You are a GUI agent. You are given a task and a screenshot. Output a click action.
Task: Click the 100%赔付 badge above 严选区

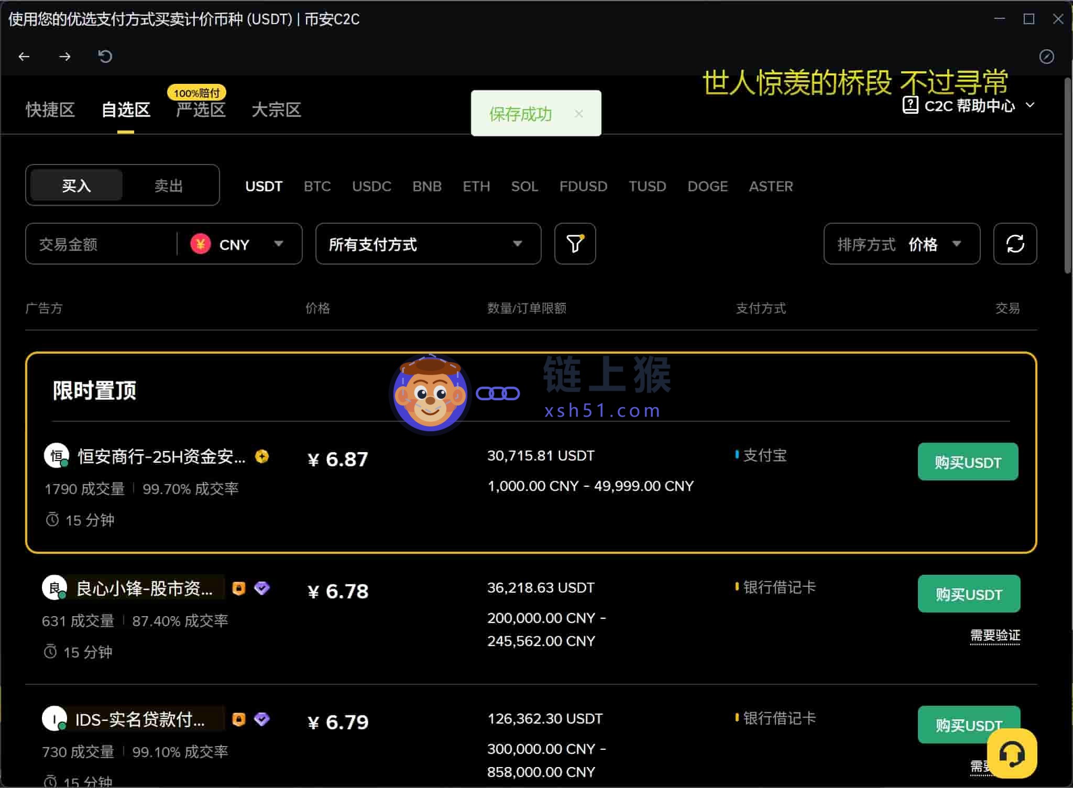click(x=196, y=93)
